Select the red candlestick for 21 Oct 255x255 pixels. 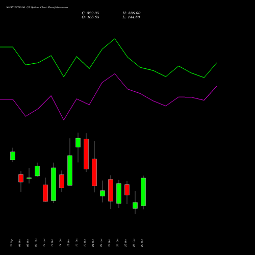point(94,172)
